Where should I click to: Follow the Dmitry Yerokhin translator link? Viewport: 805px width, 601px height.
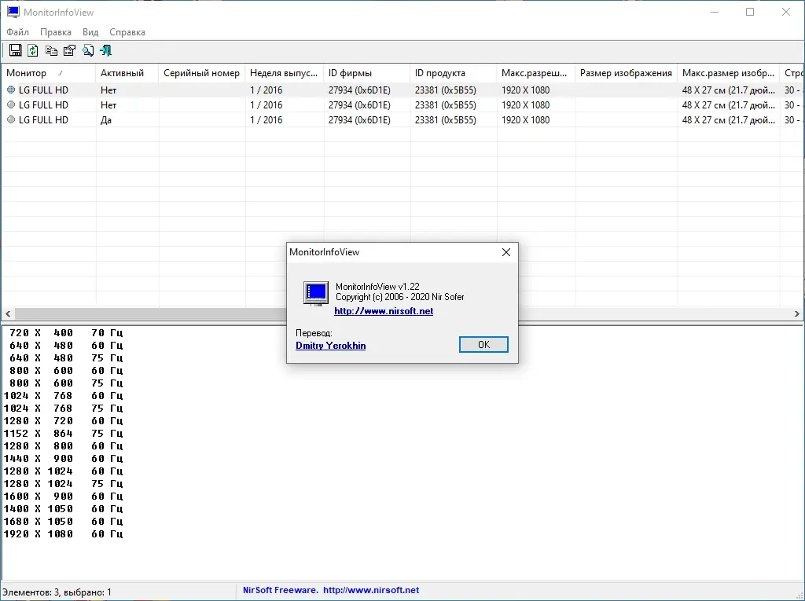(331, 346)
